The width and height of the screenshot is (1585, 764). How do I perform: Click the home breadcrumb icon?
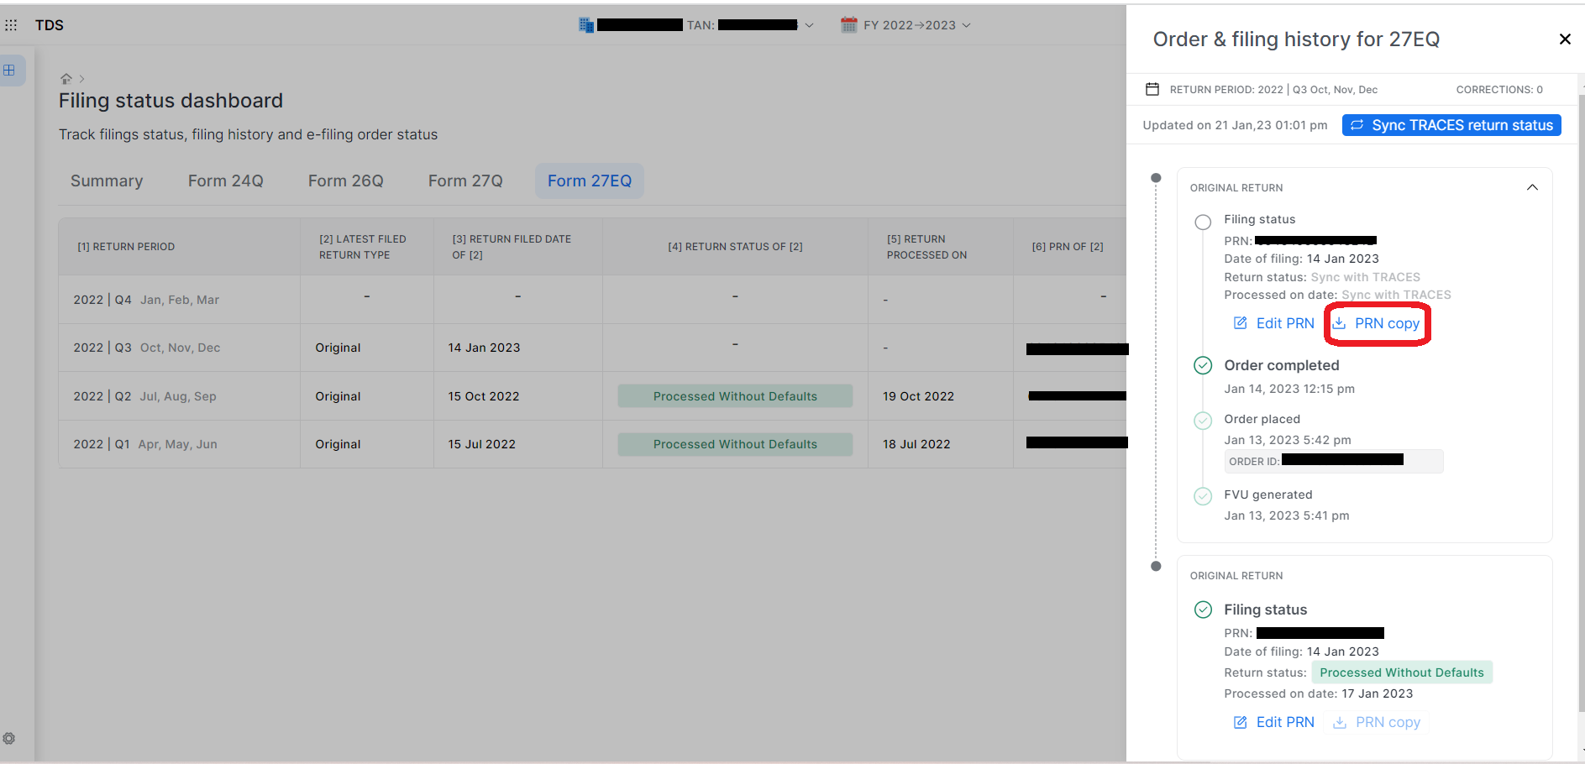66,79
